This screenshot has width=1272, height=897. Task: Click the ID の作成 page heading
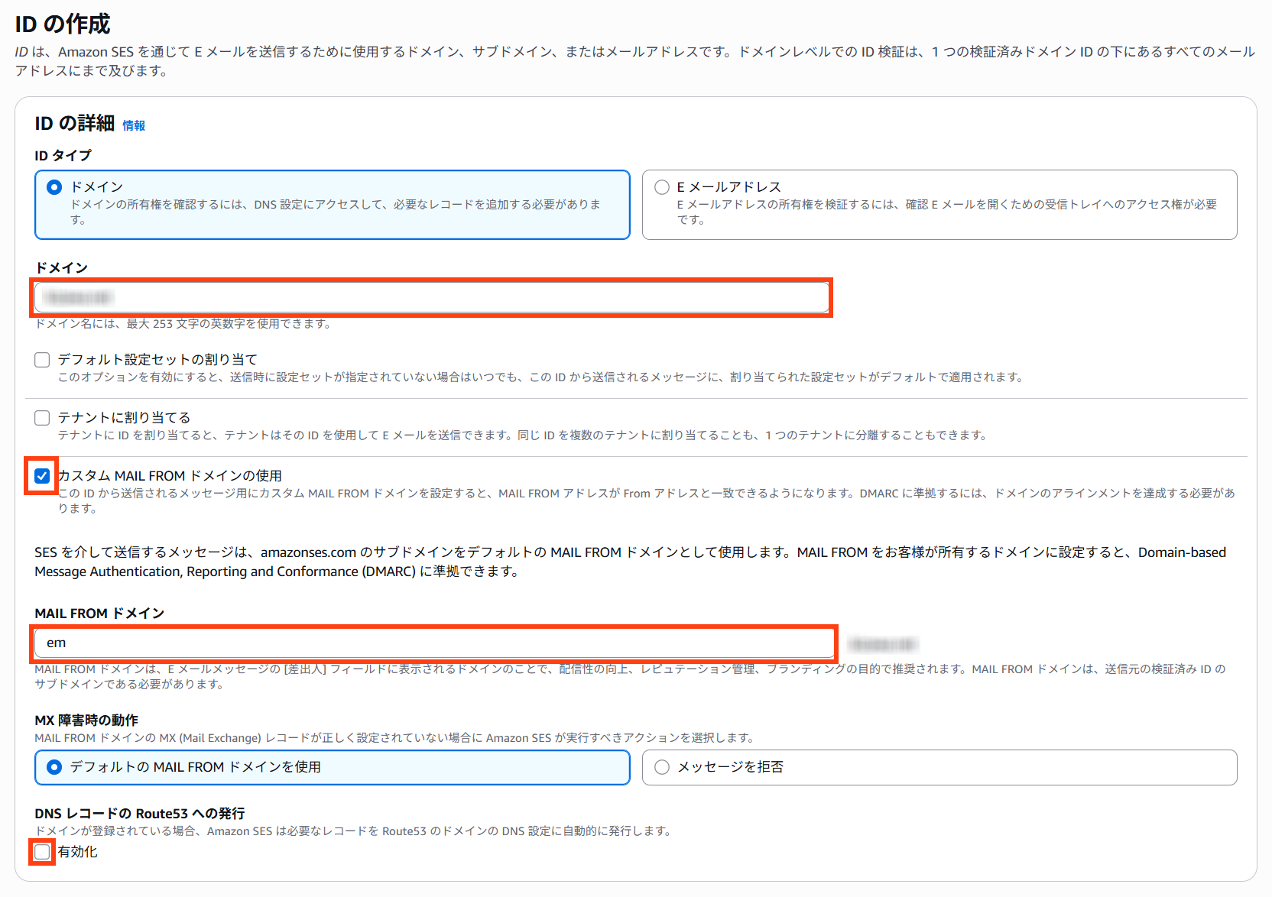click(63, 24)
